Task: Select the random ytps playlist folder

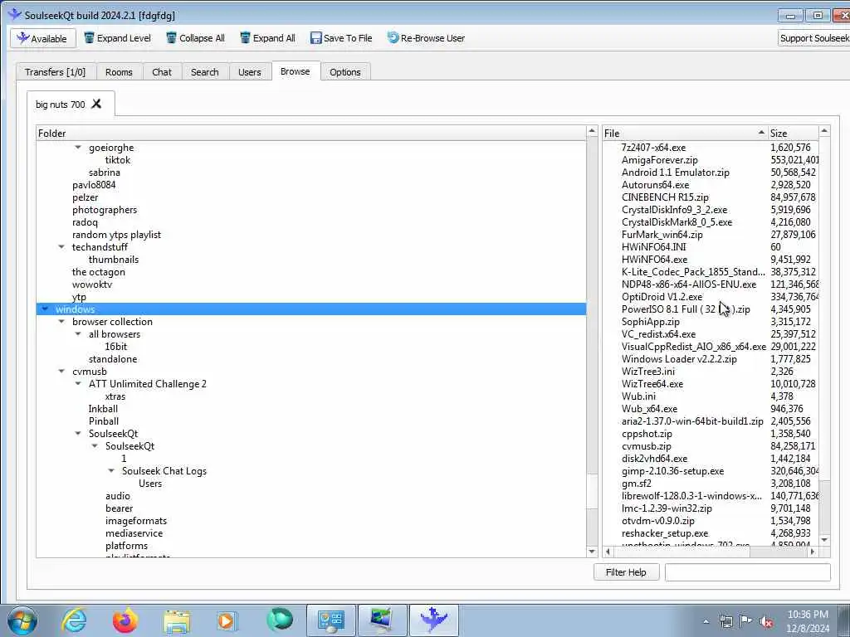Action: [x=116, y=235]
